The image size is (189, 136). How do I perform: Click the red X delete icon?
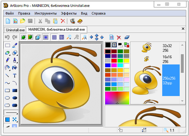pyautogui.click(x=63, y=21)
